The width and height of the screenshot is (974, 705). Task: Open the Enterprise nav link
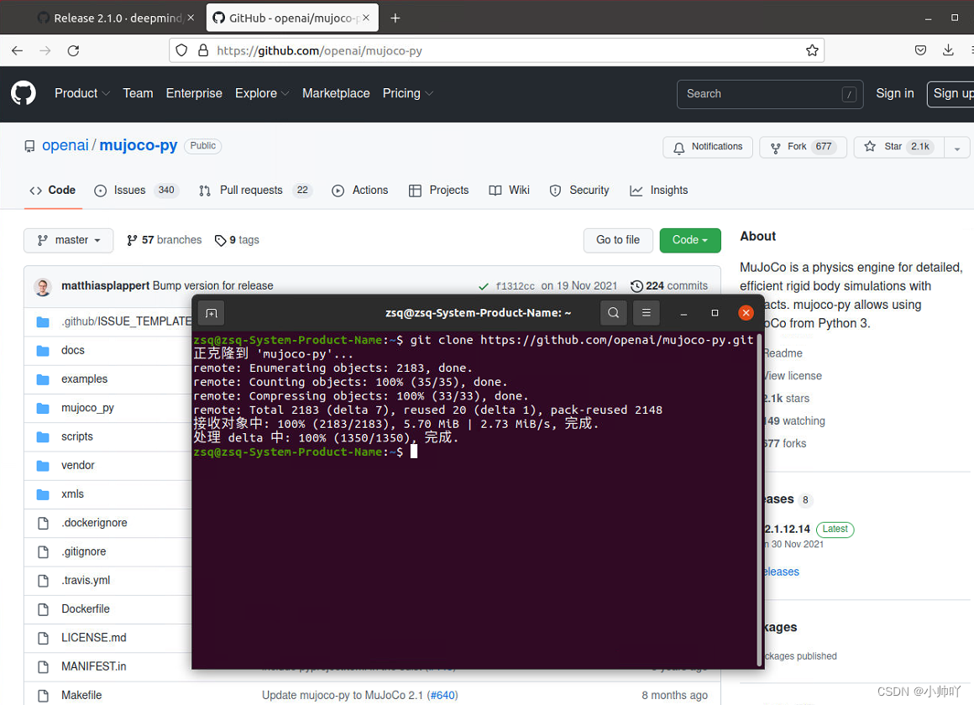(x=194, y=93)
